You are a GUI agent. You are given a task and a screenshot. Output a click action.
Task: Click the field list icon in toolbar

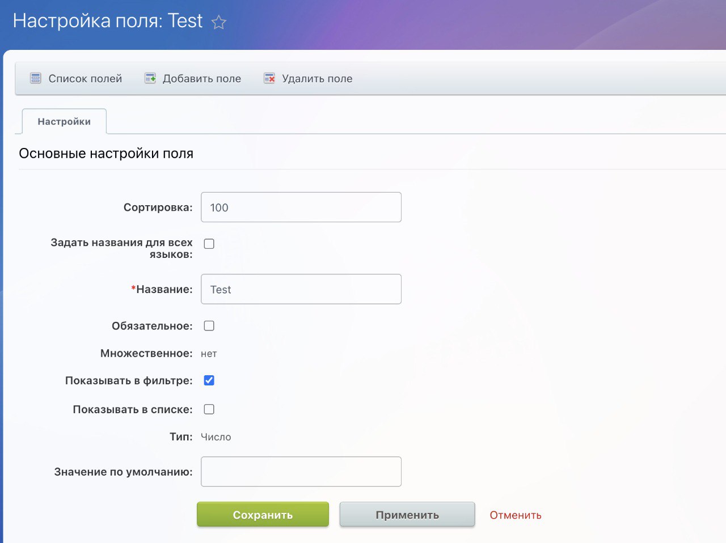36,78
